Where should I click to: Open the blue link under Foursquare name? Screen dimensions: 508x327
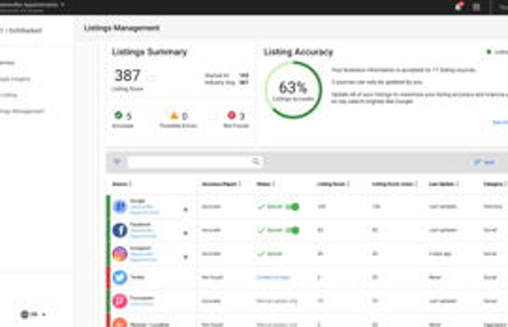click(142, 304)
